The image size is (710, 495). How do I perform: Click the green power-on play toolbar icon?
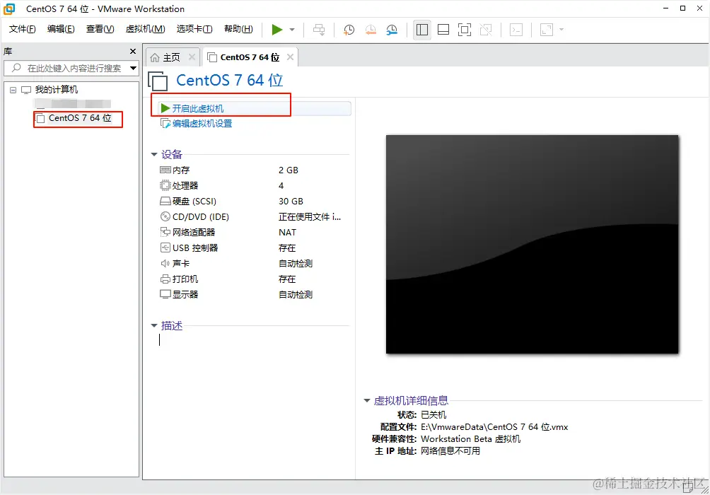[277, 30]
